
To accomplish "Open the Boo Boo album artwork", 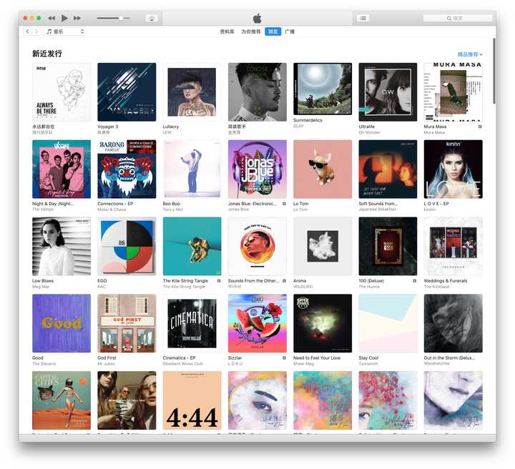I will (192, 169).
